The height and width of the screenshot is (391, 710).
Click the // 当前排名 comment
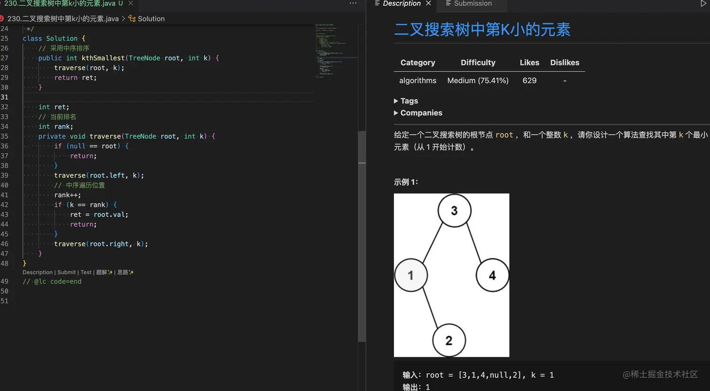pos(57,117)
